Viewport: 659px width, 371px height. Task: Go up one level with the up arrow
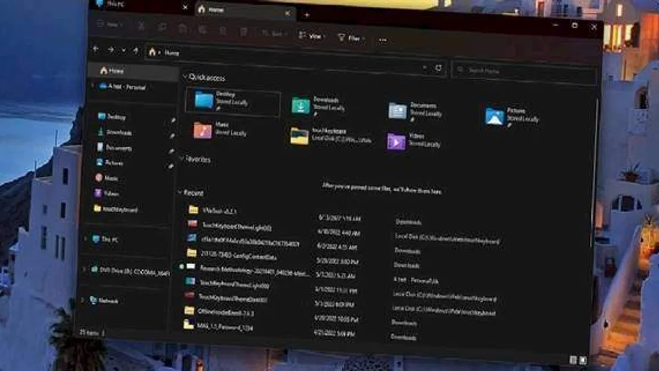pyautogui.click(x=136, y=51)
